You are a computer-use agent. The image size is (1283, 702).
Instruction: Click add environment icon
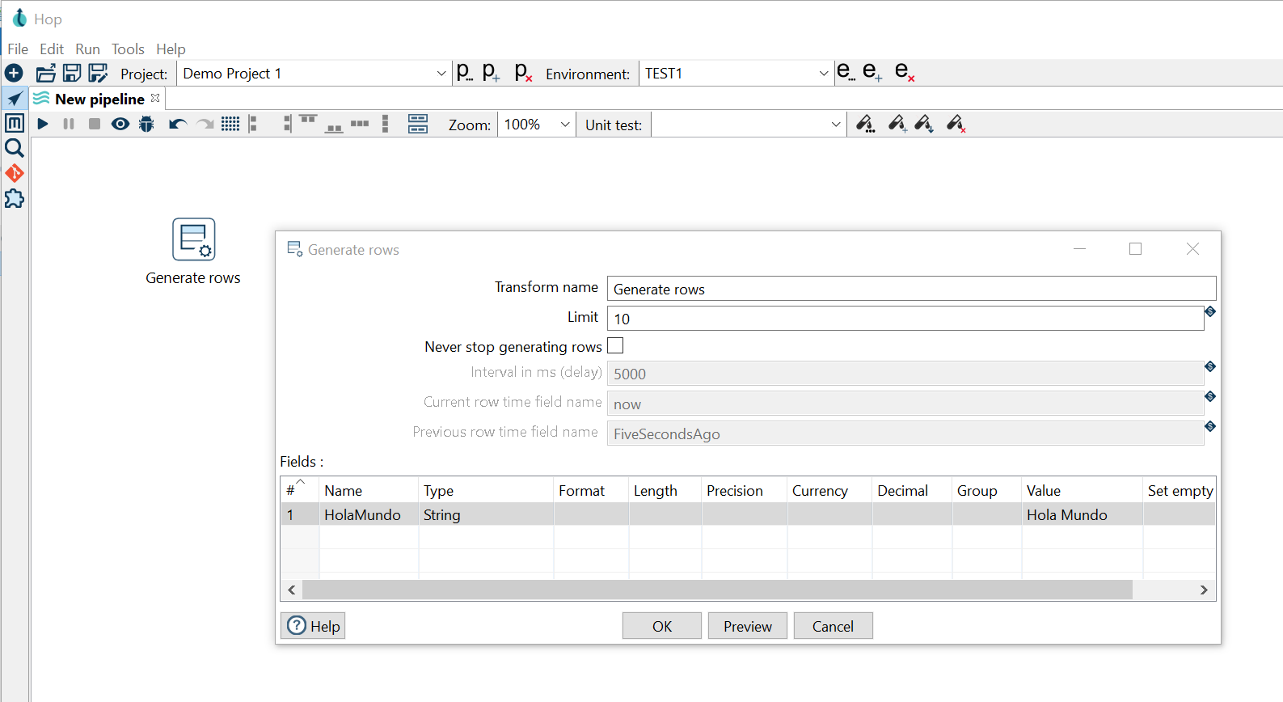(872, 72)
